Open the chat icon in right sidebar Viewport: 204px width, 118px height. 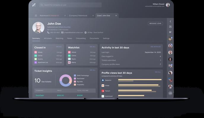click(170, 32)
